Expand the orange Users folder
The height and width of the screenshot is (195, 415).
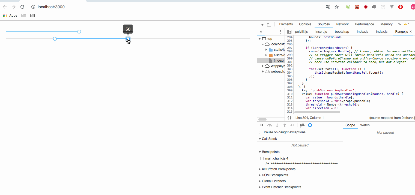[266, 55]
